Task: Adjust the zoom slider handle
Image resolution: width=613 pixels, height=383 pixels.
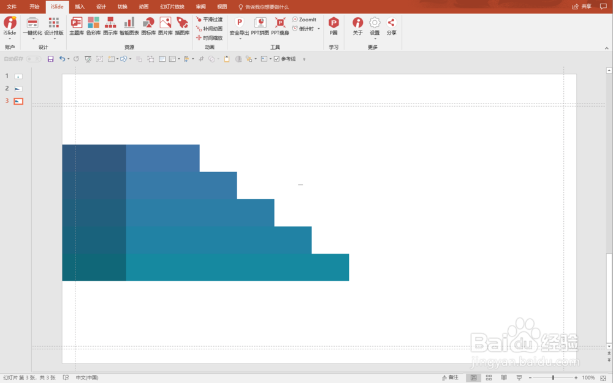Action: coord(553,377)
